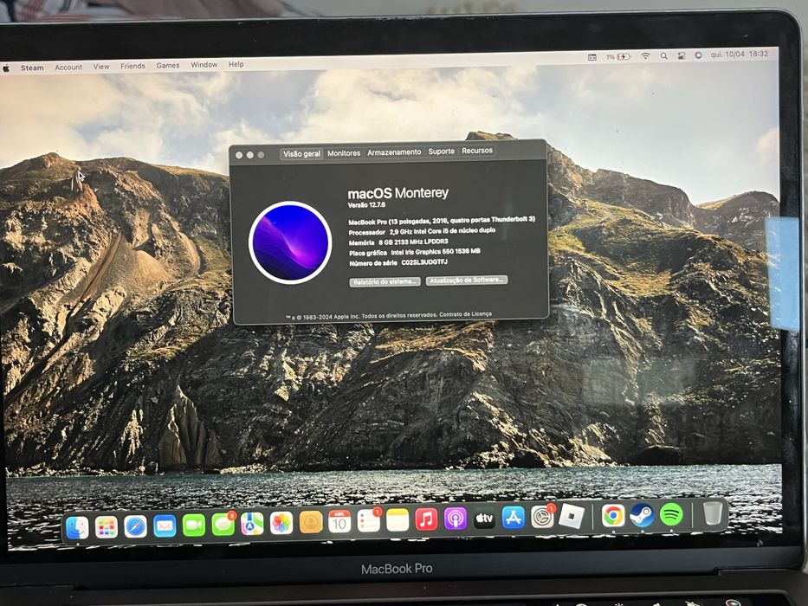The height and width of the screenshot is (606, 808).
Task: Open Contrato de Licença link
Action: tap(466, 313)
